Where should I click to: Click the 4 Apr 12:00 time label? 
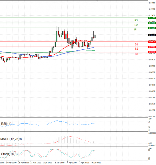pos(72,163)
